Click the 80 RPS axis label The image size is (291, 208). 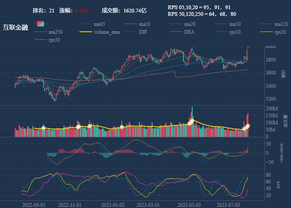(x=268, y=175)
